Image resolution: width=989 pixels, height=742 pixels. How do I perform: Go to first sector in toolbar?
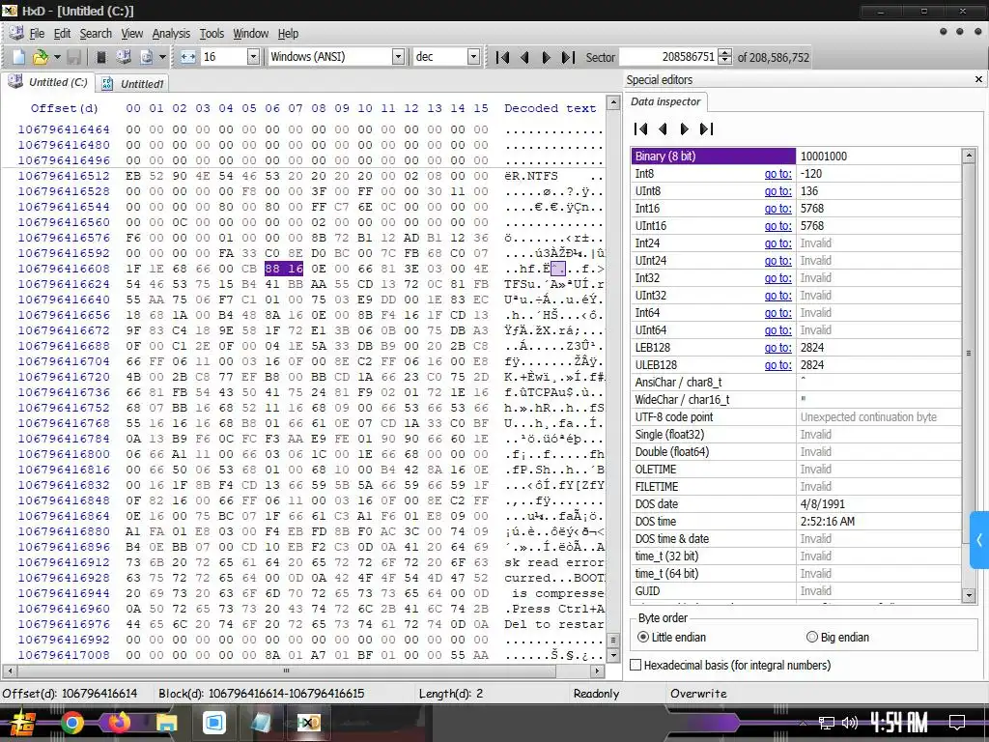[502, 57]
